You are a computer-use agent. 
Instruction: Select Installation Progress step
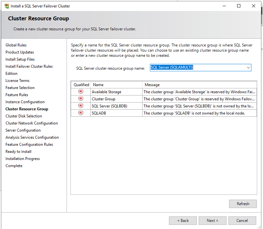(23, 159)
